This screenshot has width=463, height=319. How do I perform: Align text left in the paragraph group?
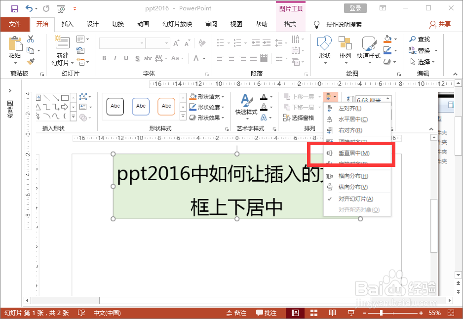[221, 58]
